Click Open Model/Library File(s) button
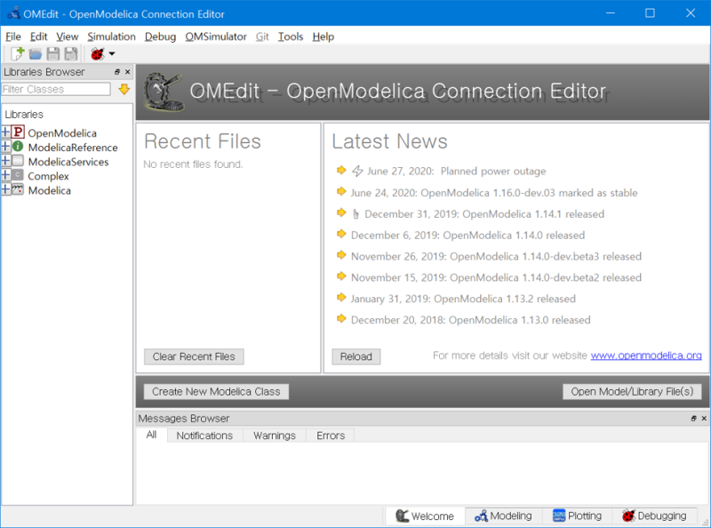Image resolution: width=711 pixels, height=528 pixels. pyautogui.click(x=632, y=391)
